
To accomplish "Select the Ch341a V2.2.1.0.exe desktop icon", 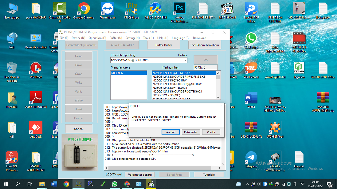I will click(x=275, y=161).
